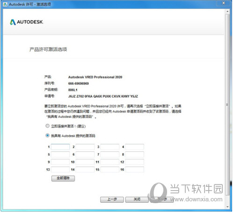Click activation code field 6
This screenshot has height=213, width=234.
[x=85, y=155]
